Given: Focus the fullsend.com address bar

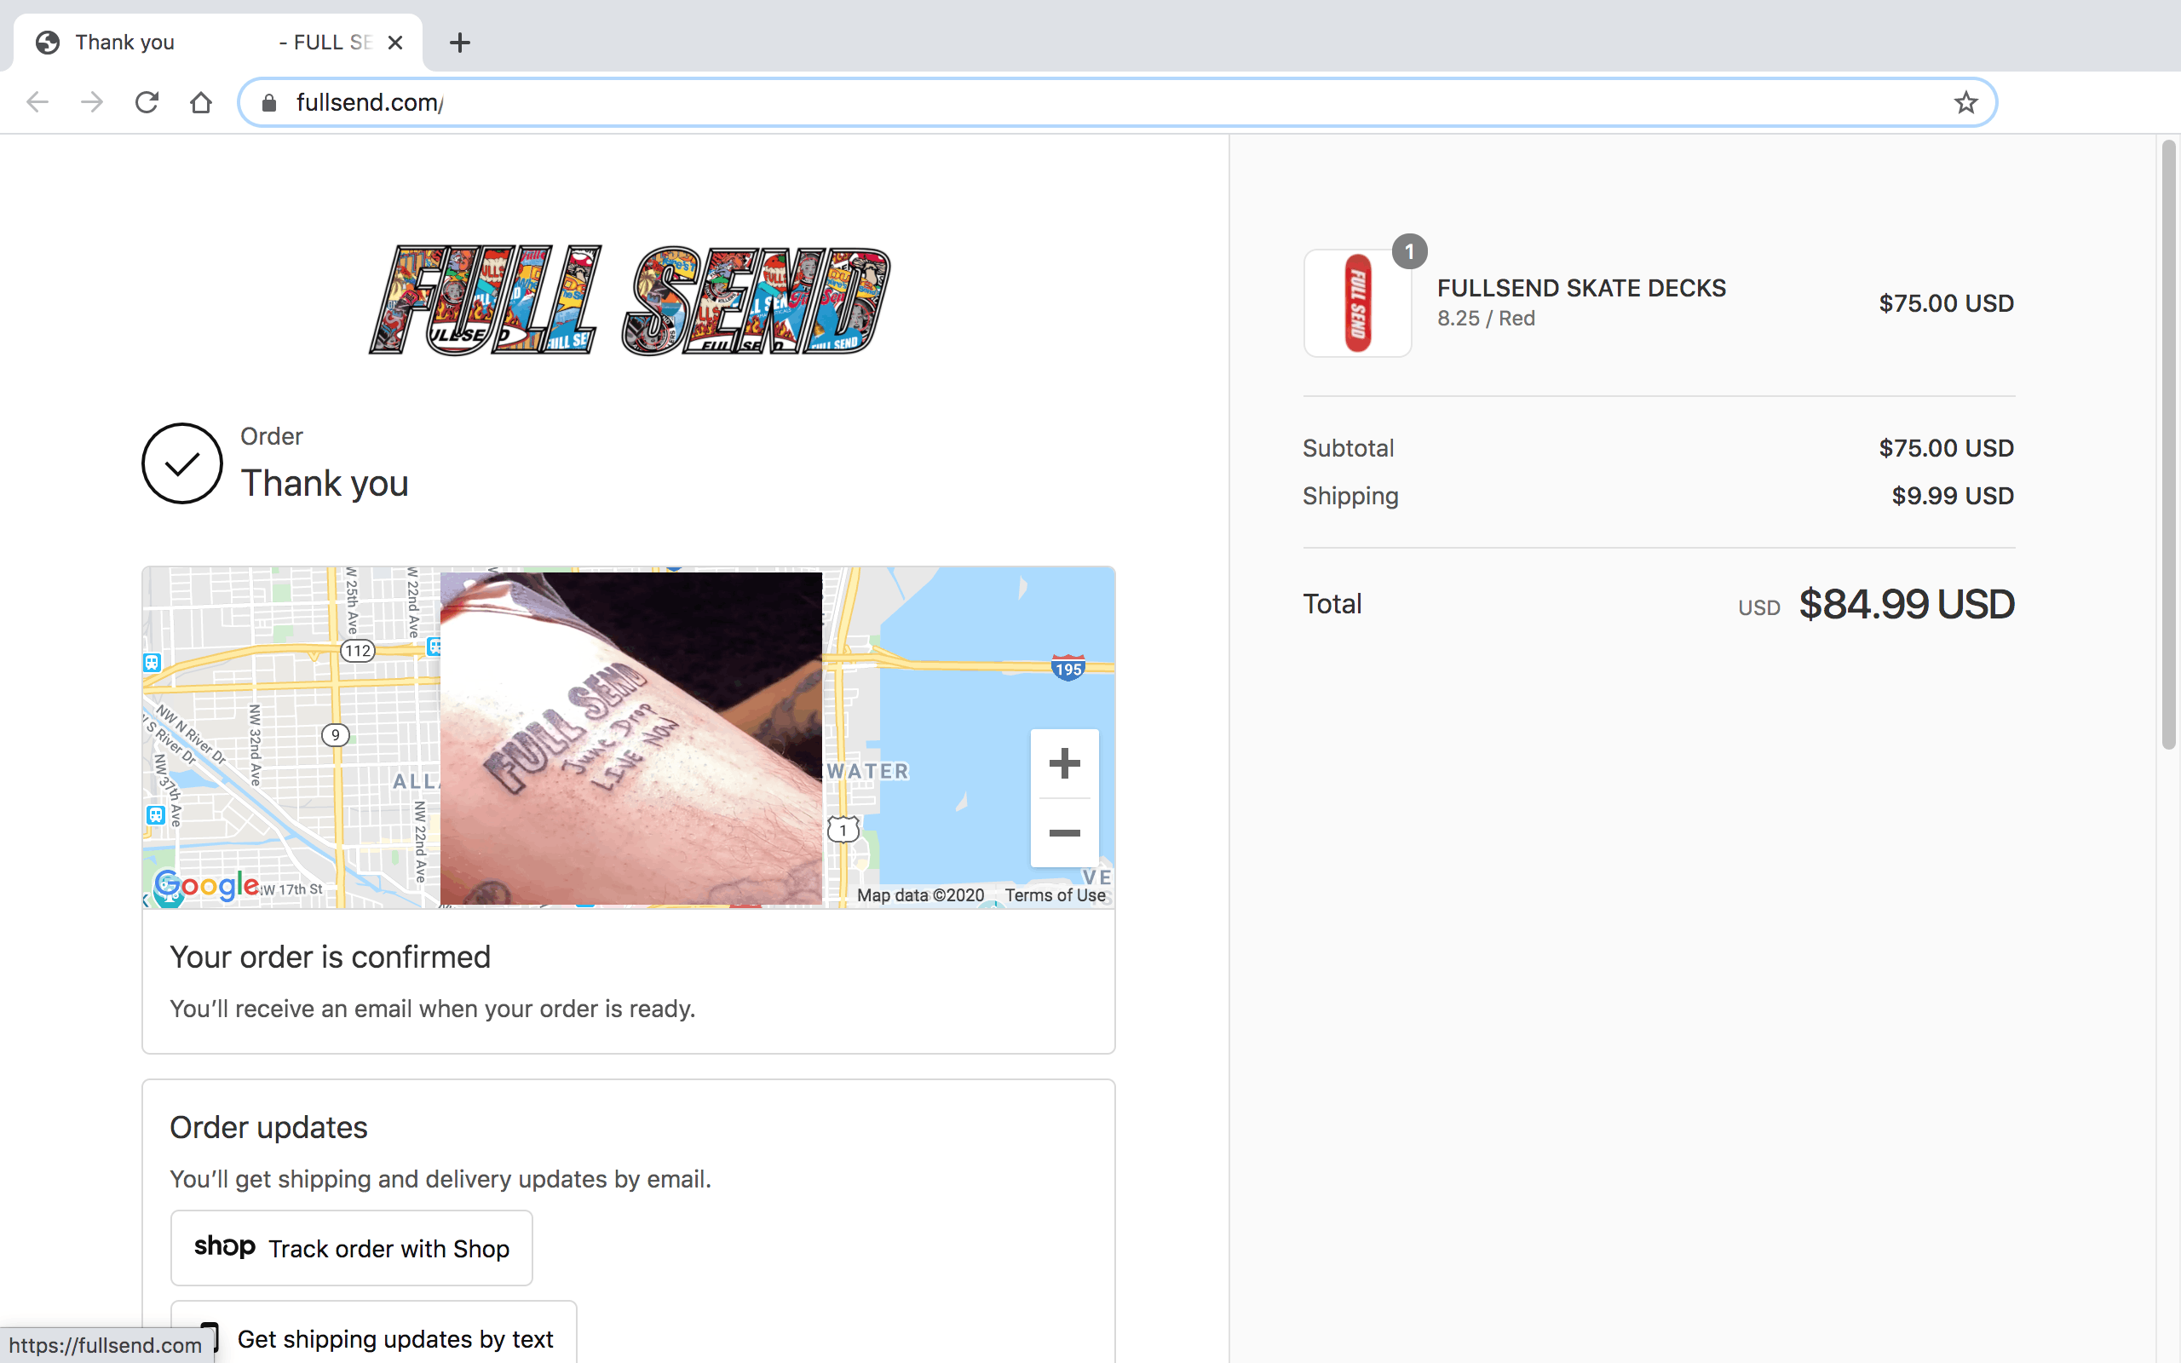Looking at the screenshot, I should pos(1118,102).
